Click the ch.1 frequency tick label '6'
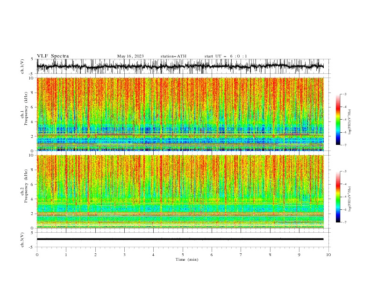This screenshot has height=286, width=370. [33, 107]
